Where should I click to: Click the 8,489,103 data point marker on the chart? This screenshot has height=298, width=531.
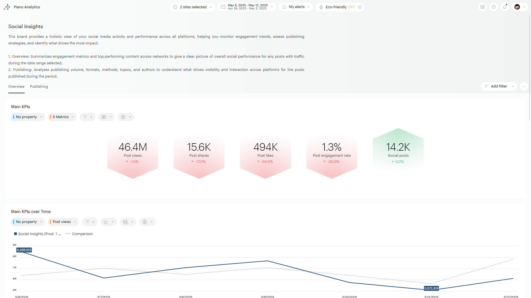point(24,250)
